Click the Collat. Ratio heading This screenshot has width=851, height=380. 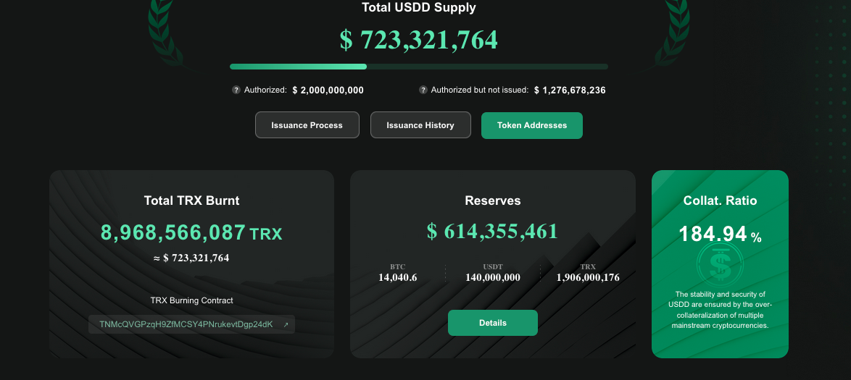pyautogui.click(x=721, y=200)
